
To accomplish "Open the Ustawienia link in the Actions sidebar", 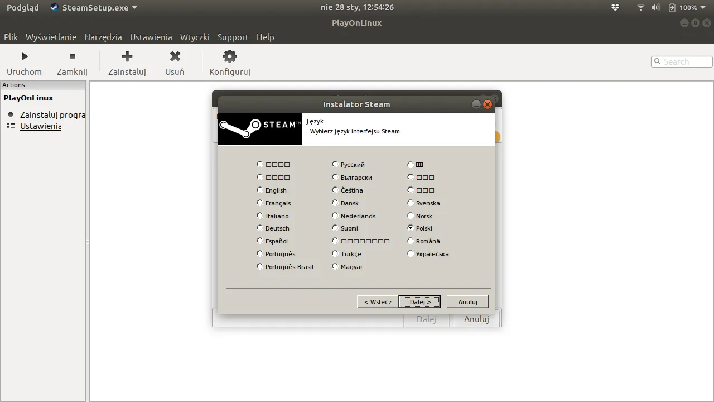I will [x=41, y=126].
